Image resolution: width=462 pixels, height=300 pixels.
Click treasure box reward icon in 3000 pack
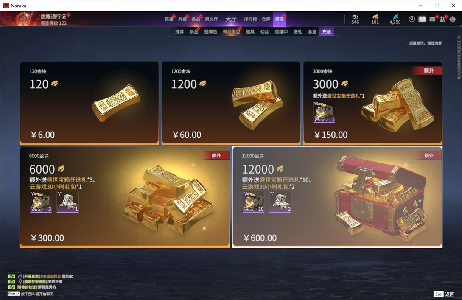[324, 112]
